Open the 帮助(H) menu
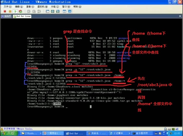 click(x=77, y=7)
